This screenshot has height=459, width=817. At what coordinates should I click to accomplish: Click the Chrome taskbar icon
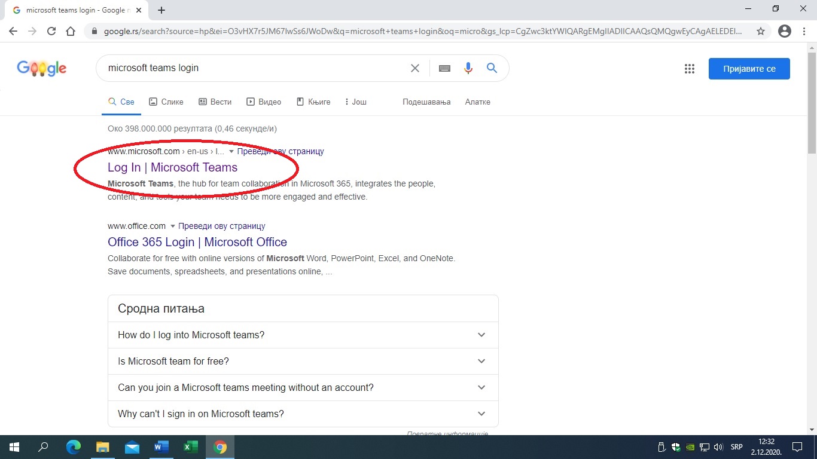(220, 447)
